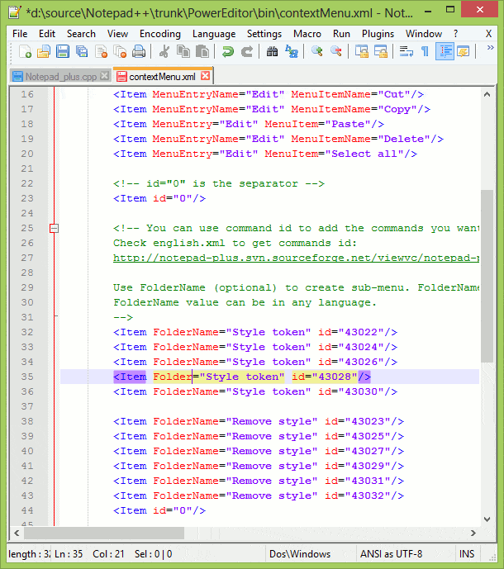Click "Select all" text on line 20

364,154
